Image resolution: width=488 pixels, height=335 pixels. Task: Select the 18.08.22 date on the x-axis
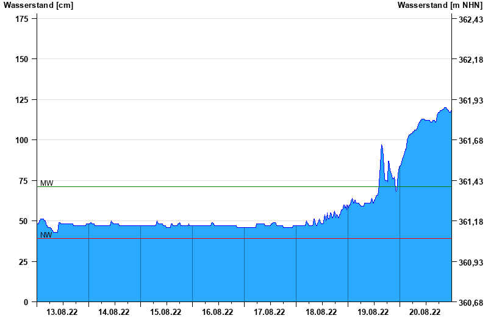point(321,312)
